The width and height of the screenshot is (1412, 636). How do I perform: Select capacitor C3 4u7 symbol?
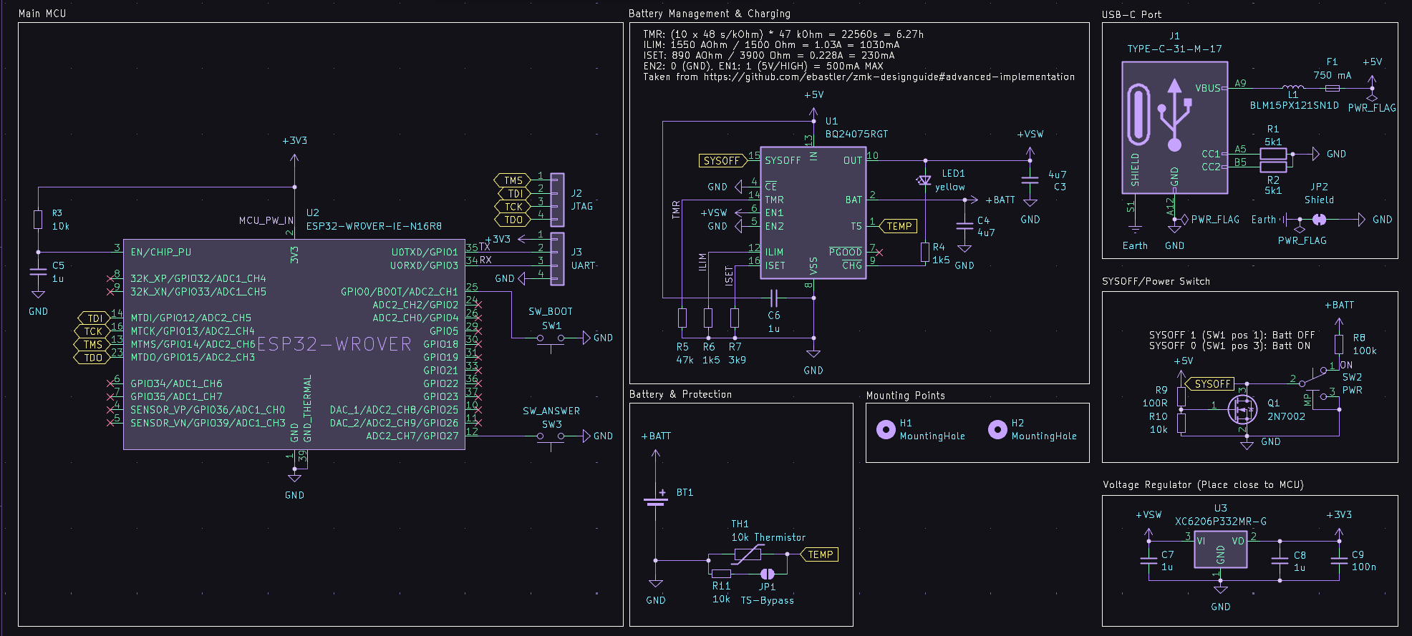pos(1030,180)
